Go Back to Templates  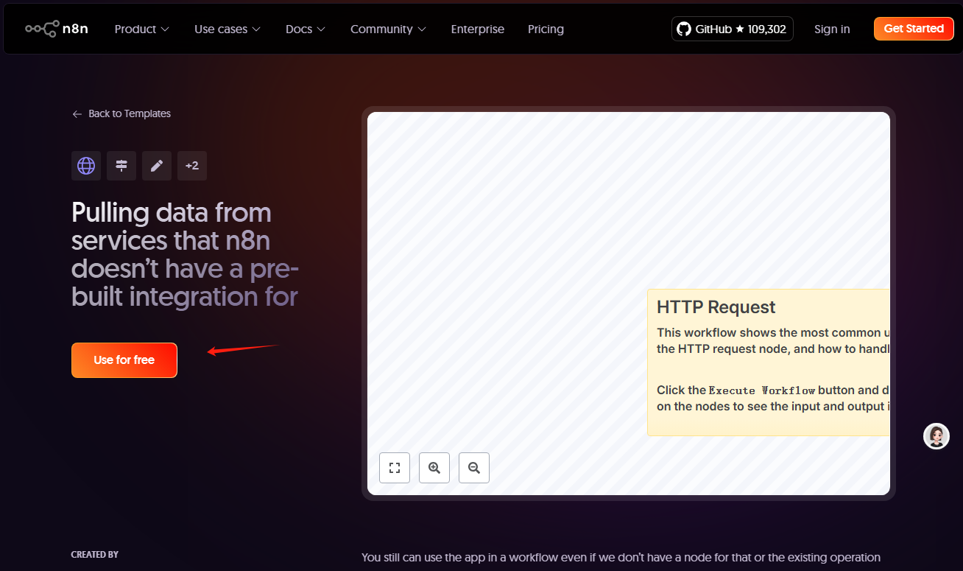121,113
